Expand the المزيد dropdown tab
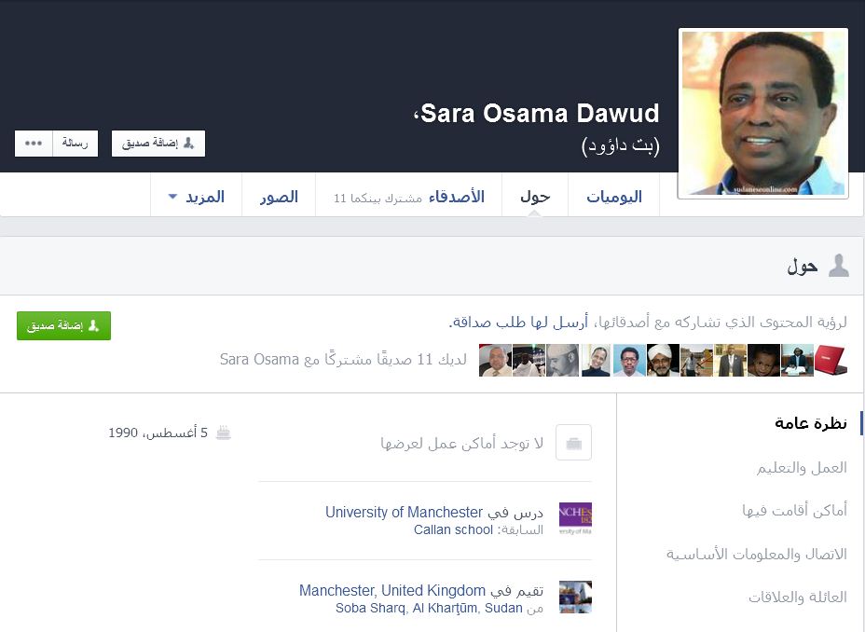Image resolution: width=865 pixels, height=632 pixels. pos(196,197)
